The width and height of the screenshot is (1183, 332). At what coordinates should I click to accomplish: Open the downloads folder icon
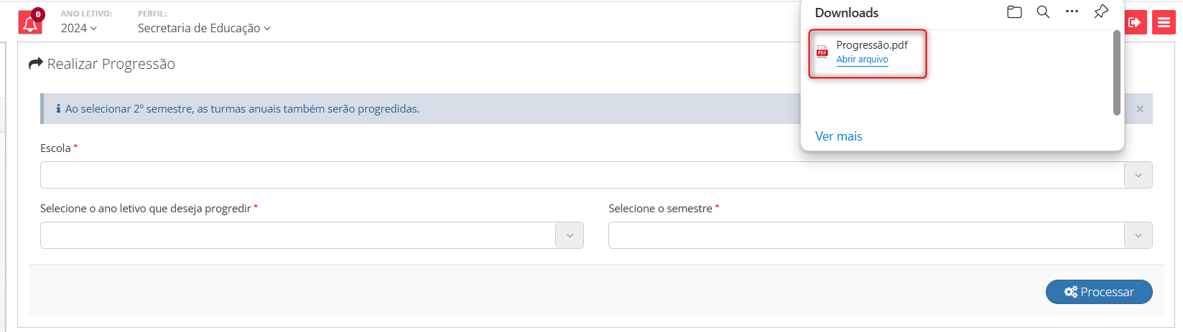pyautogui.click(x=1014, y=12)
